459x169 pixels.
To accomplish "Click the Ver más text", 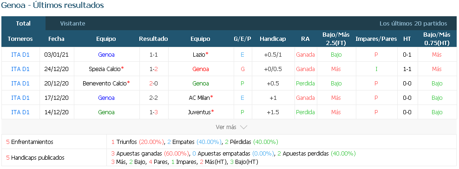I will tap(226, 127).
